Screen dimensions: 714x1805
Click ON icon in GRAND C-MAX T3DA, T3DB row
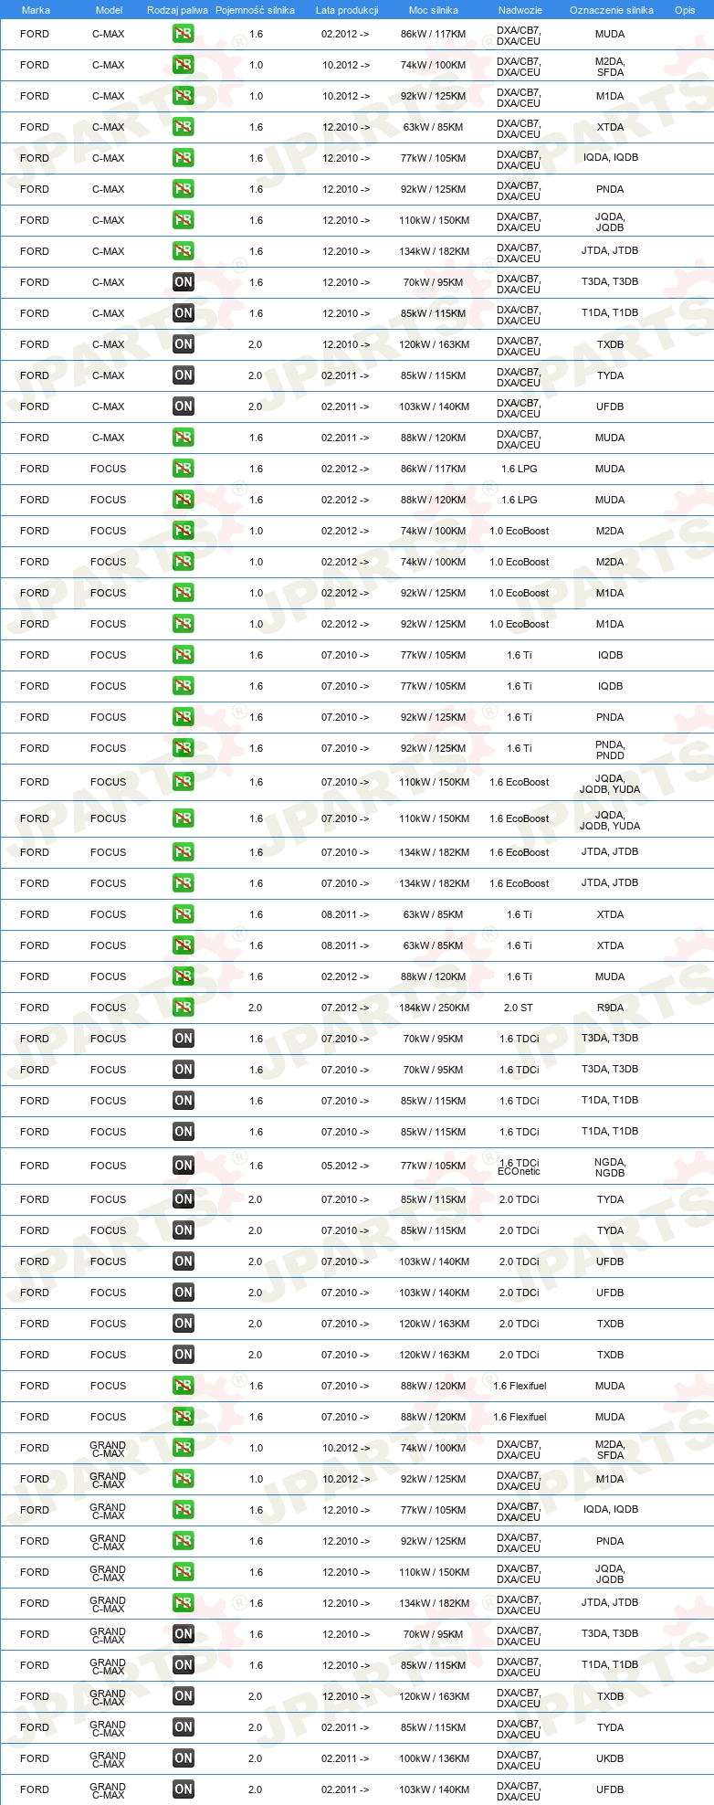click(x=184, y=1634)
